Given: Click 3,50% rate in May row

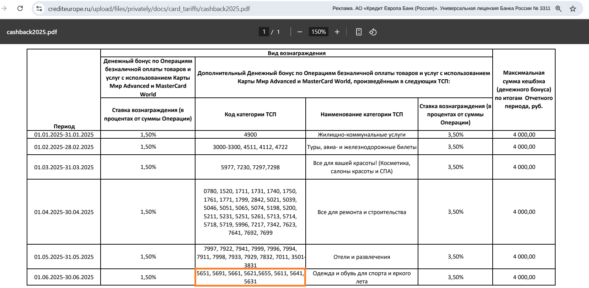Looking at the screenshot, I should pos(455,257).
